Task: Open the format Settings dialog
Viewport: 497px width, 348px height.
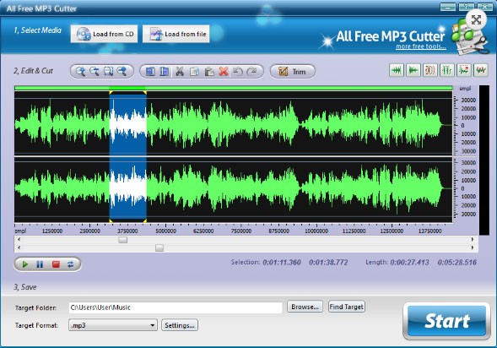Action: click(x=180, y=325)
